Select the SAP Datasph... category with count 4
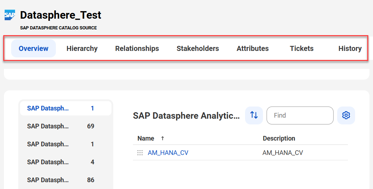 tap(66, 162)
